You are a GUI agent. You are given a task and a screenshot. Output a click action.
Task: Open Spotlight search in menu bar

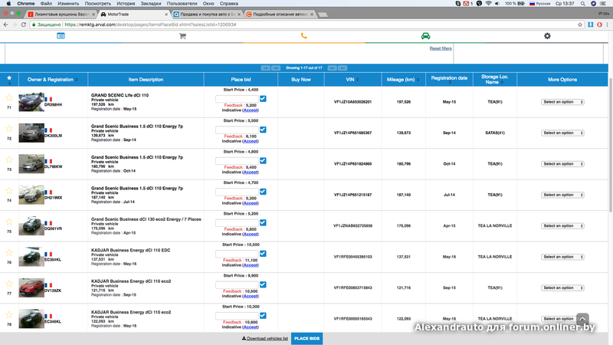583,4
